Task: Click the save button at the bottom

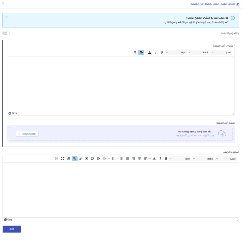Action: pos(12,229)
